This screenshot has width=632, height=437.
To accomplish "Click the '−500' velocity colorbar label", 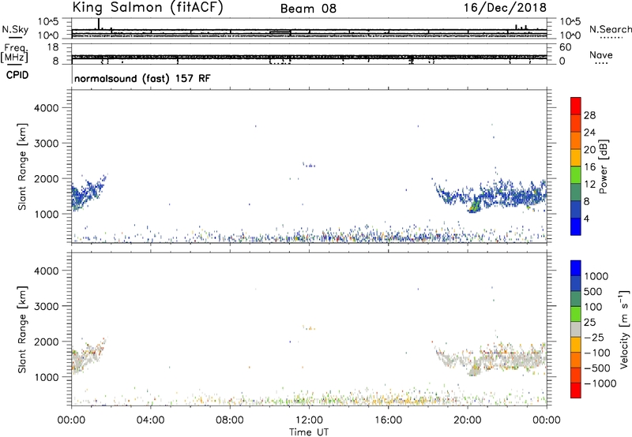I will tap(597, 368).
